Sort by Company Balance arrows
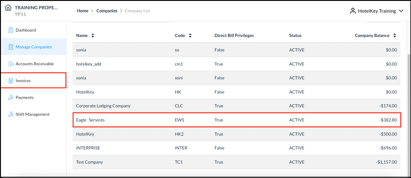This screenshot has height=178, width=411. point(394,35)
